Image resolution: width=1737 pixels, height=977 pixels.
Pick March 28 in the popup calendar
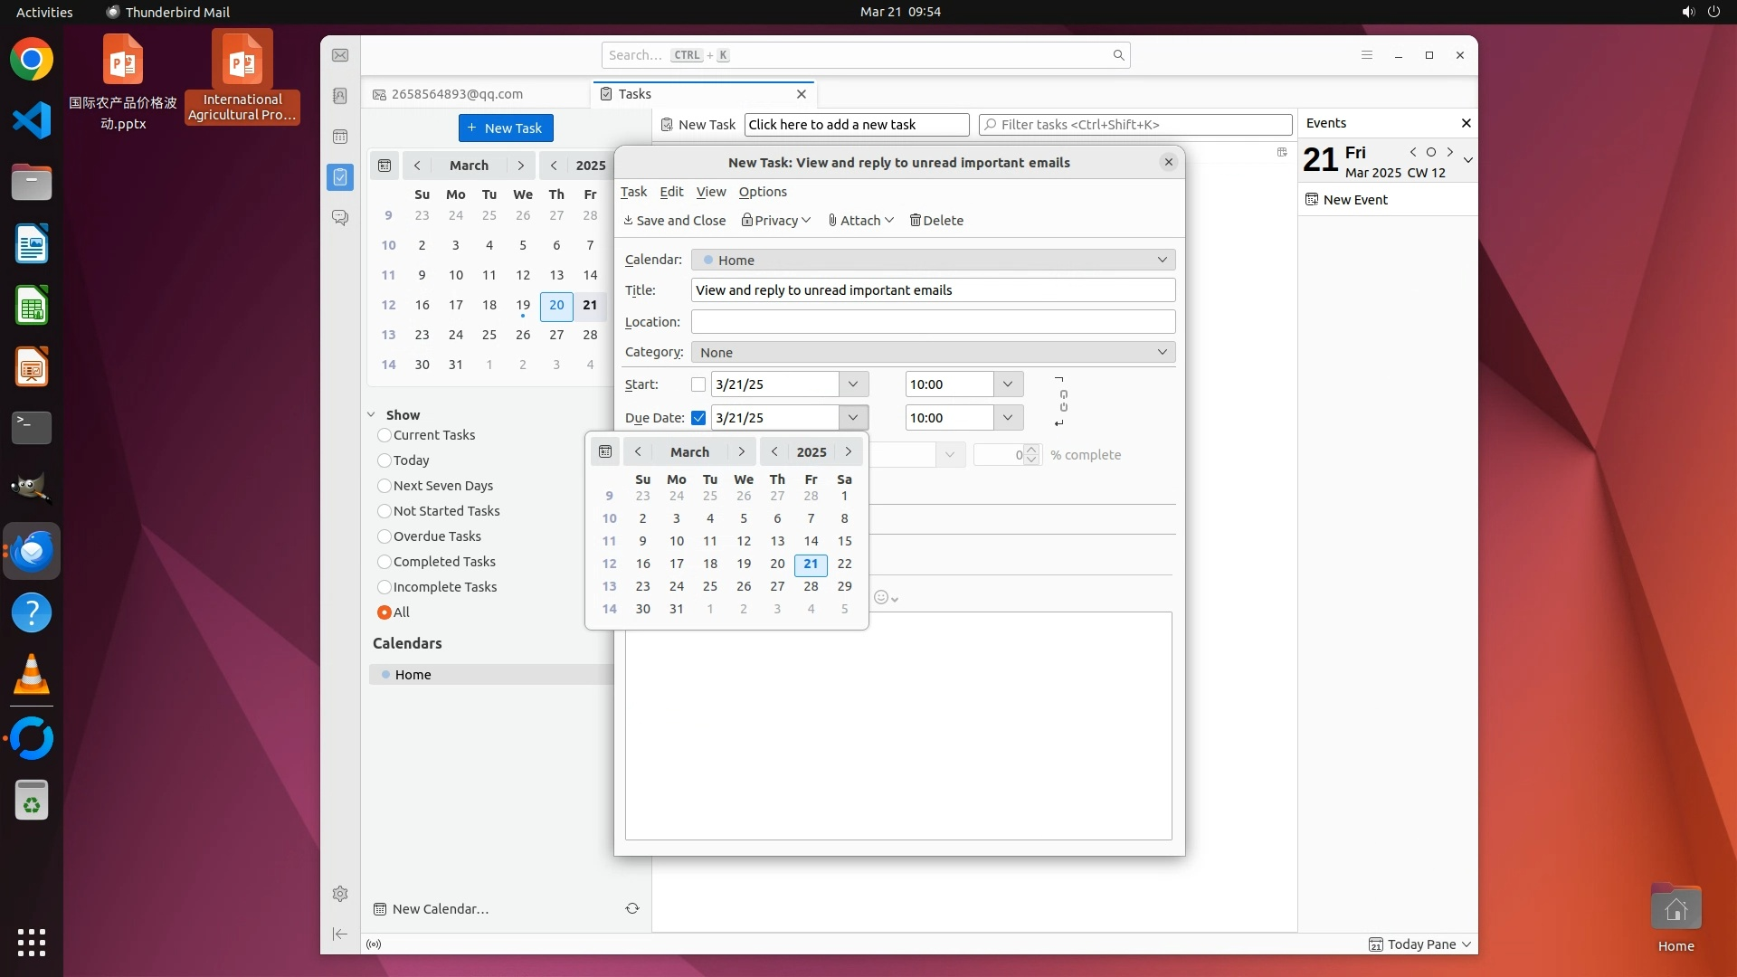pos(811,586)
